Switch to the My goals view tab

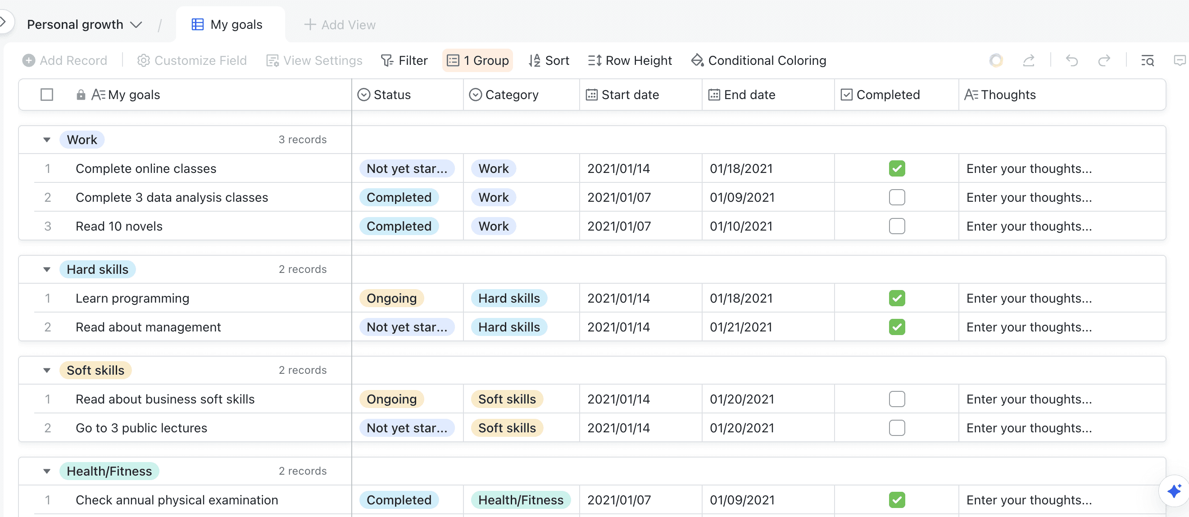click(x=227, y=24)
